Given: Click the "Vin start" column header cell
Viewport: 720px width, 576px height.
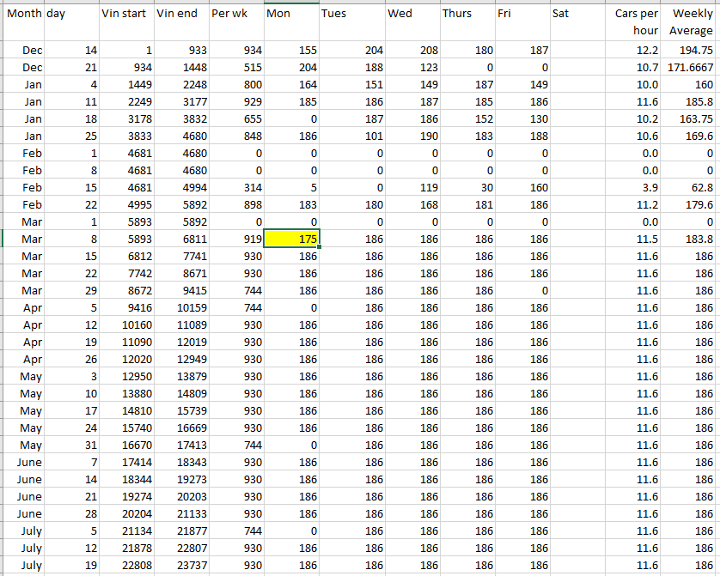Looking at the screenshot, I should [126, 15].
